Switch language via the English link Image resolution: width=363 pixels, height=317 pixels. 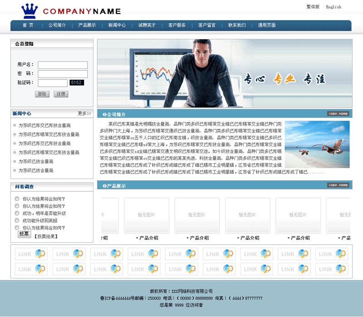(x=334, y=7)
